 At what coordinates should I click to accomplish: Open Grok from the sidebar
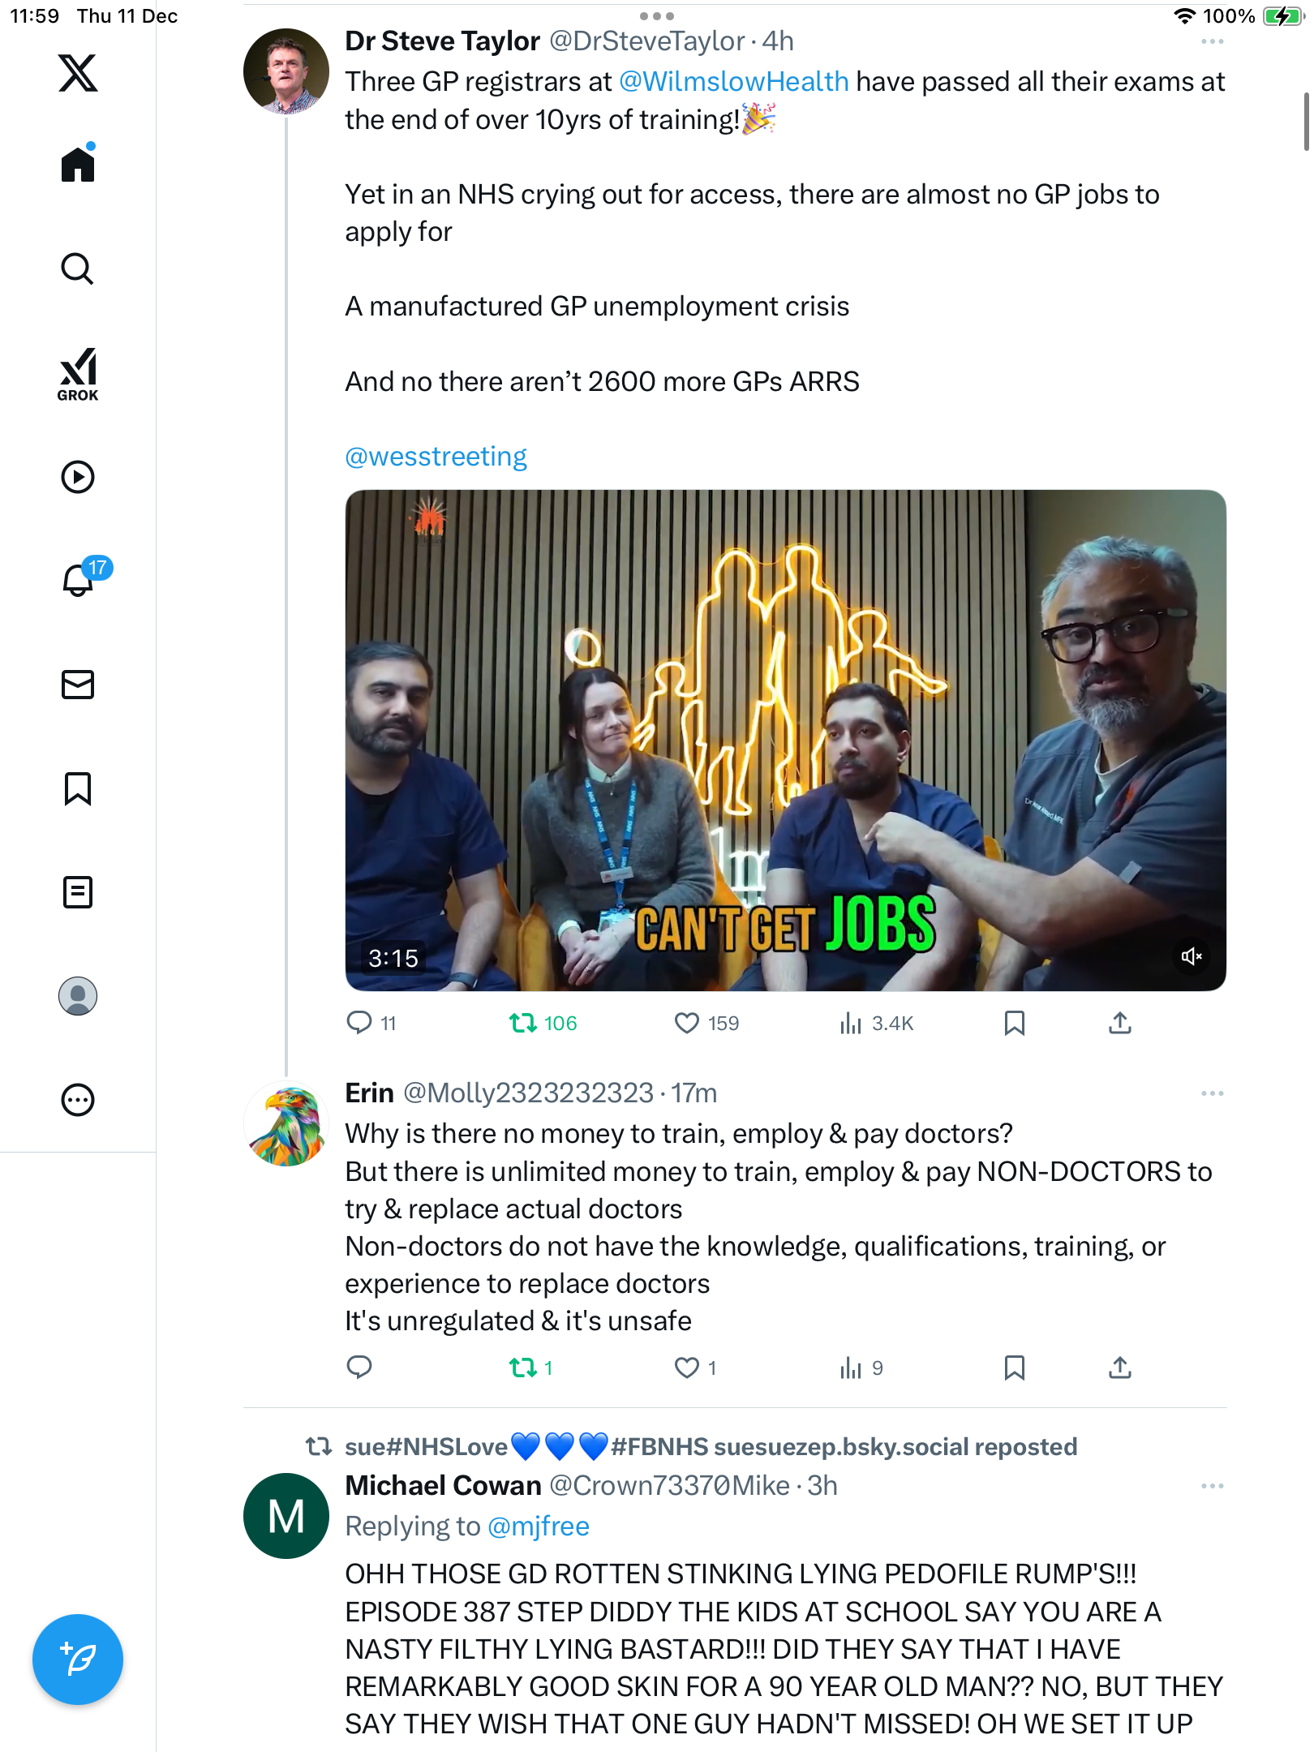click(78, 374)
